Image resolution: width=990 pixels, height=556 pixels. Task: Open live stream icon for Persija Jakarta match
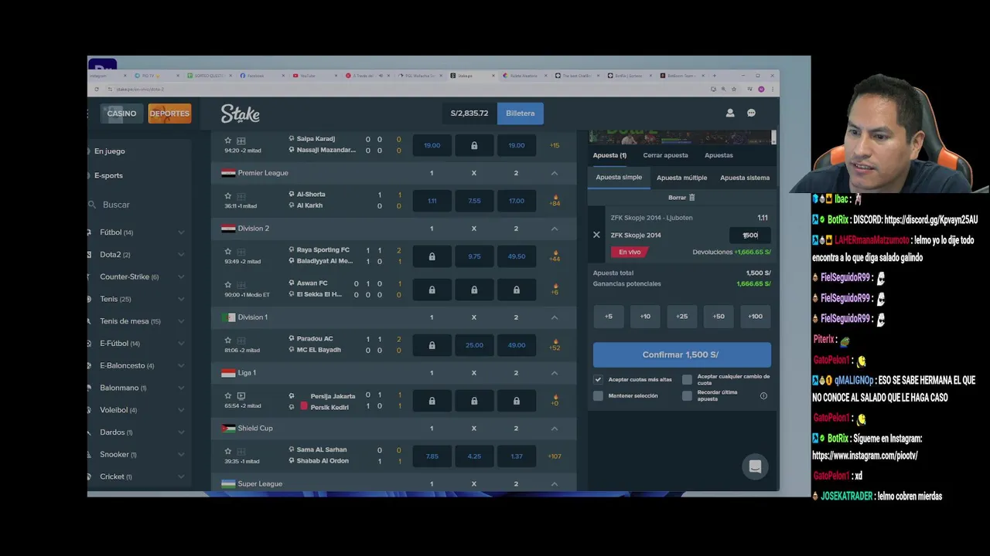241,395
